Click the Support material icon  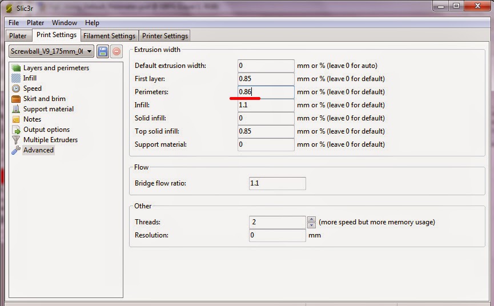click(x=16, y=109)
